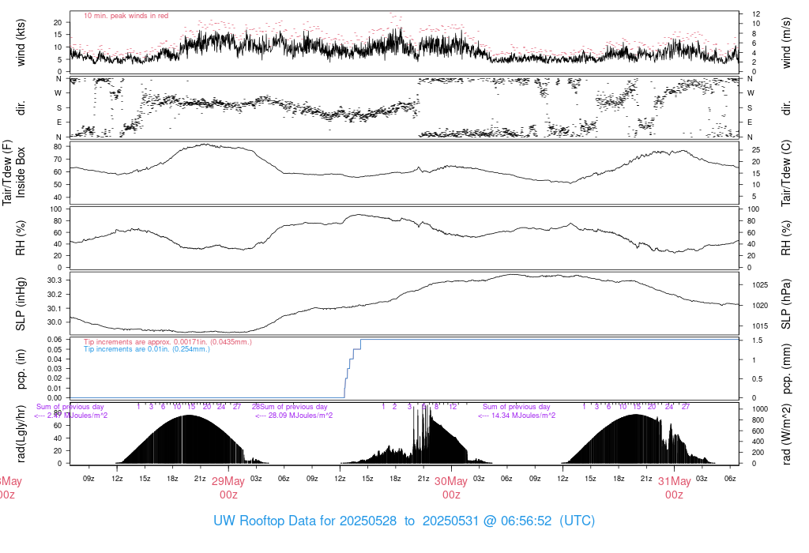Image resolution: width=809 pixels, height=553 pixels.
Task: Click the '0.00' precipitation tick value
Action: coord(55,398)
